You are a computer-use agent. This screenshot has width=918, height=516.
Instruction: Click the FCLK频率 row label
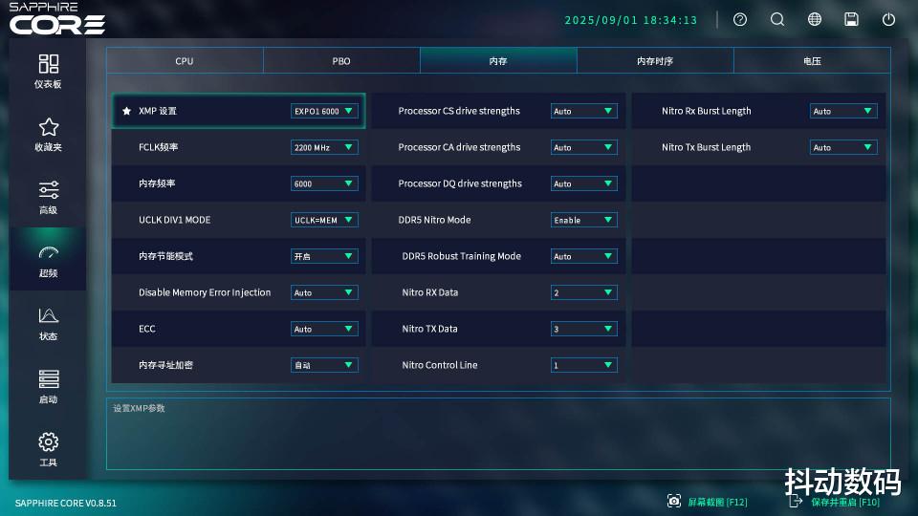(158, 147)
